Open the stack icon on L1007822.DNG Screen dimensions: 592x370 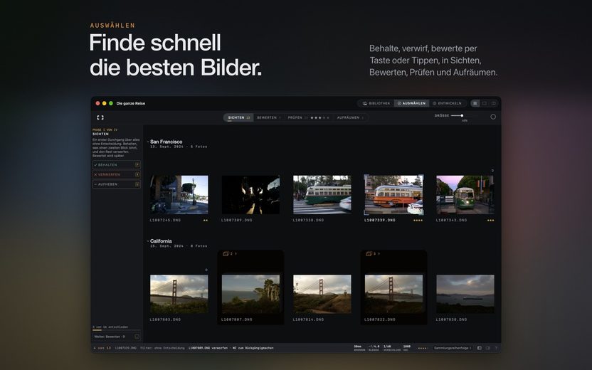[x=369, y=254]
